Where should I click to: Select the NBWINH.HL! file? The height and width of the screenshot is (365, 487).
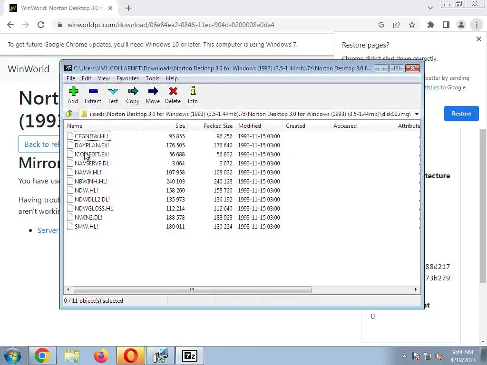point(91,181)
